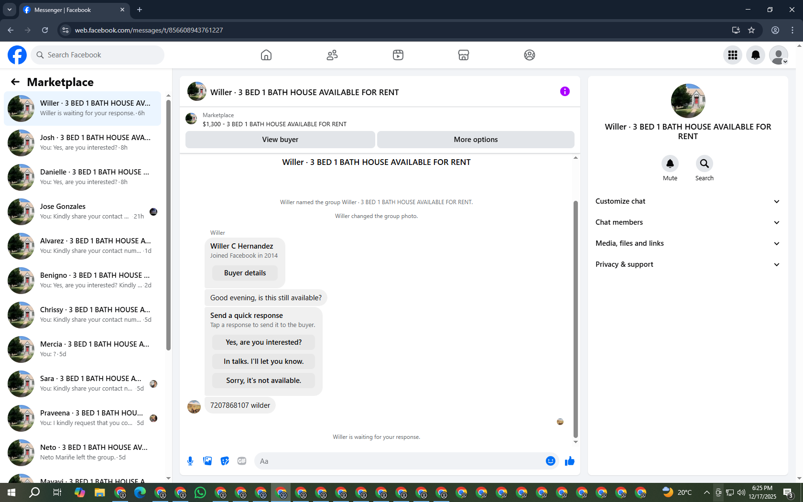The height and width of the screenshot is (502, 803).
Task: Click the message '7207868107 wilder'
Action: (240, 405)
